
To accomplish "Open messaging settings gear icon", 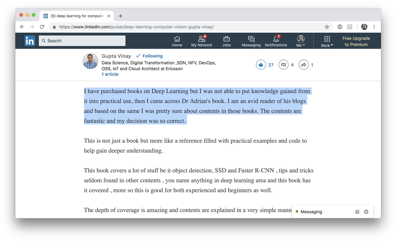I will pos(366,212).
